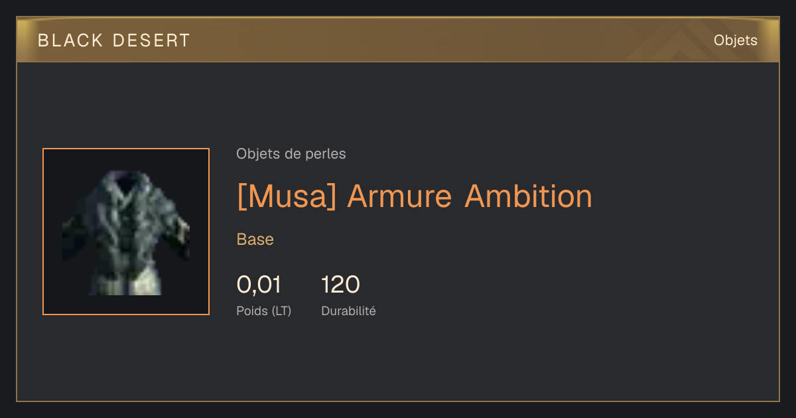Click the 120 durability value
This screenshot has height=418, width=796.
coord(340,285)
